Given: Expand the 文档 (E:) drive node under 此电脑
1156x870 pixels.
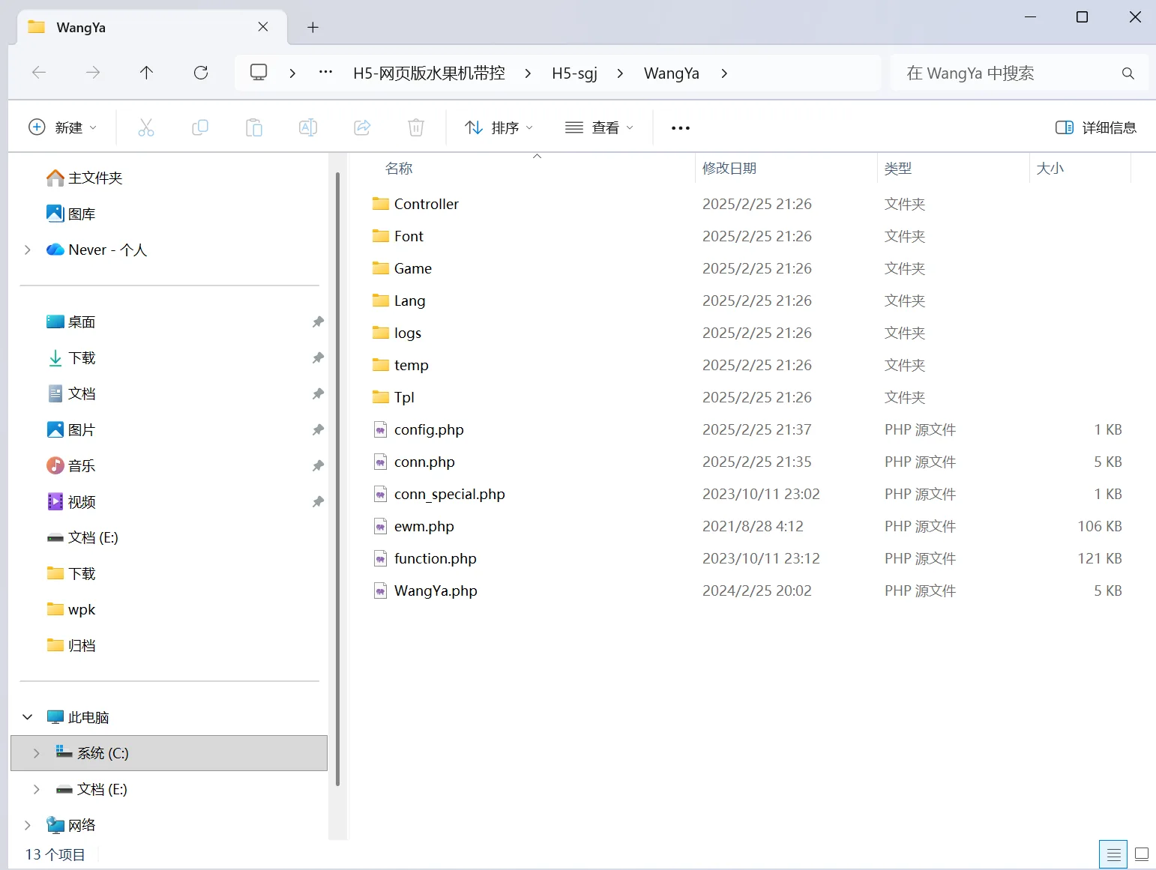Looking at the screenshot, I should [x=36, y=789].
